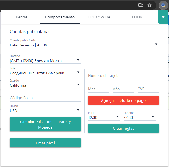
Task: Focus the Número de tarjeta field
Action: click(x=123, y=76)
